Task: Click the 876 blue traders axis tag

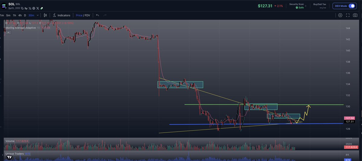Action: click(348, 159)
